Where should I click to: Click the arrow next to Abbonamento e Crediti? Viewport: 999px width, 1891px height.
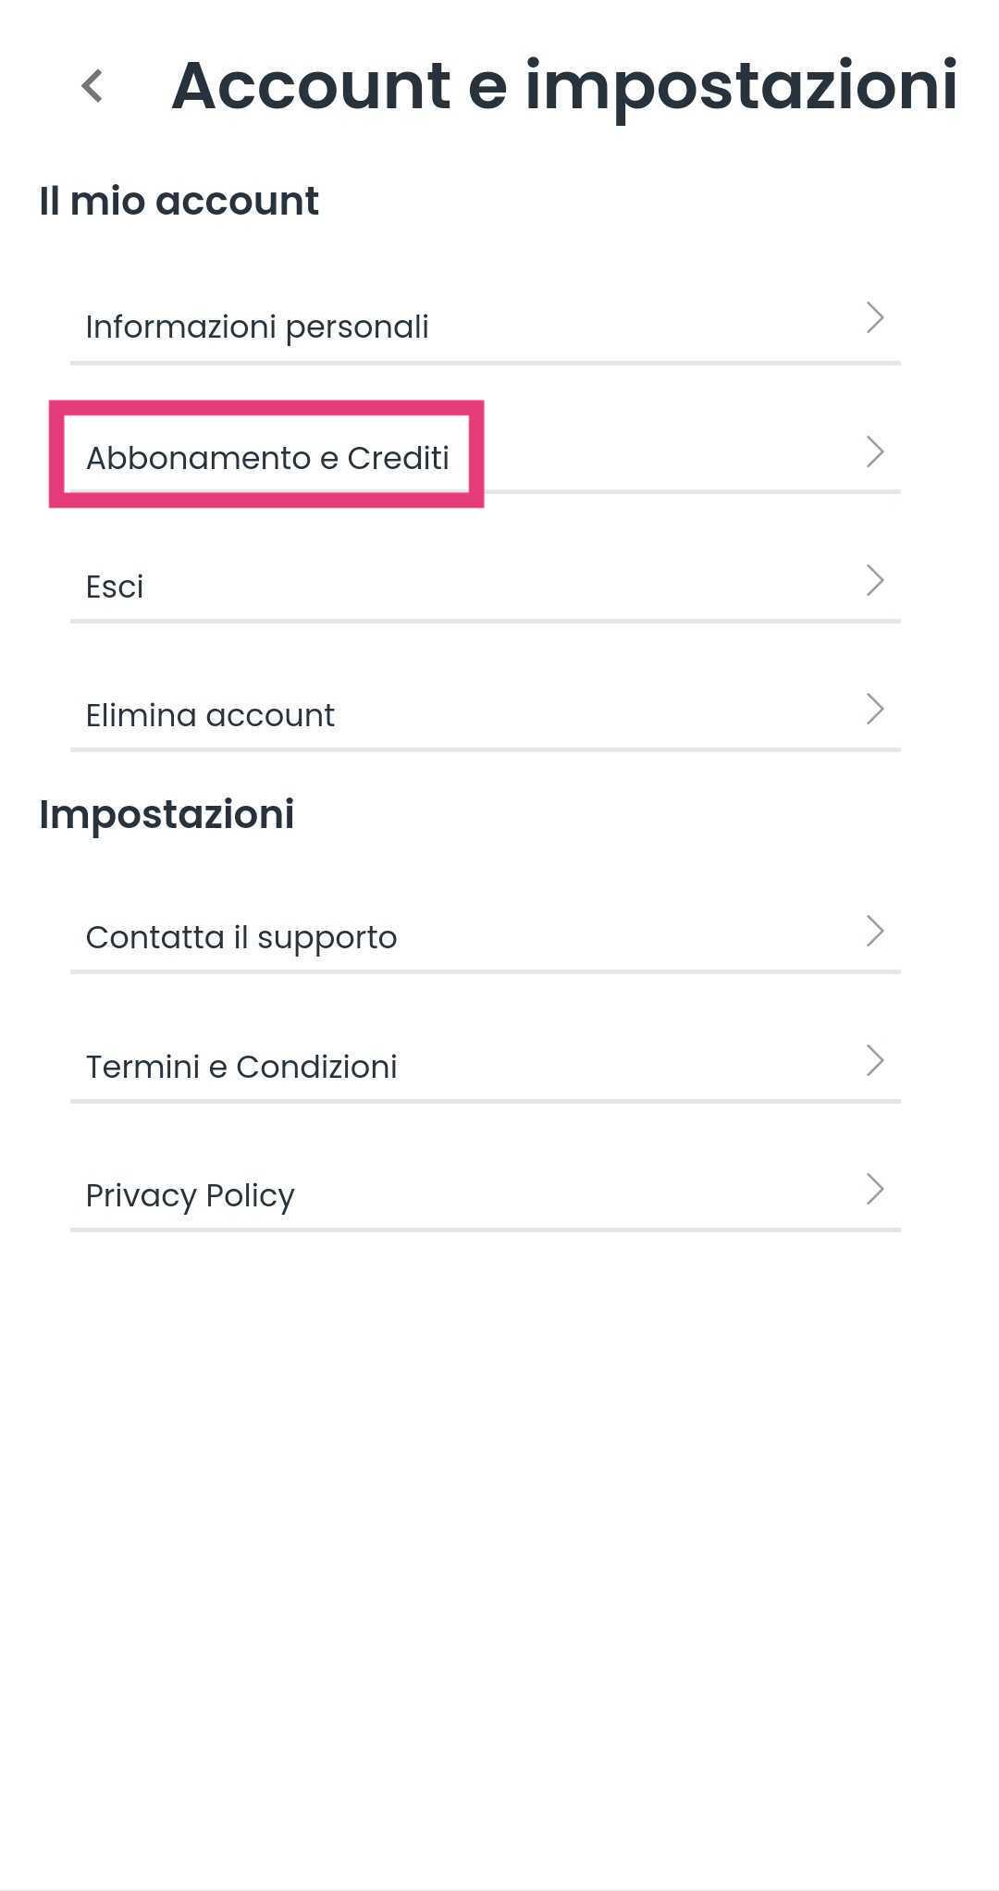click(x=874, y=452)
